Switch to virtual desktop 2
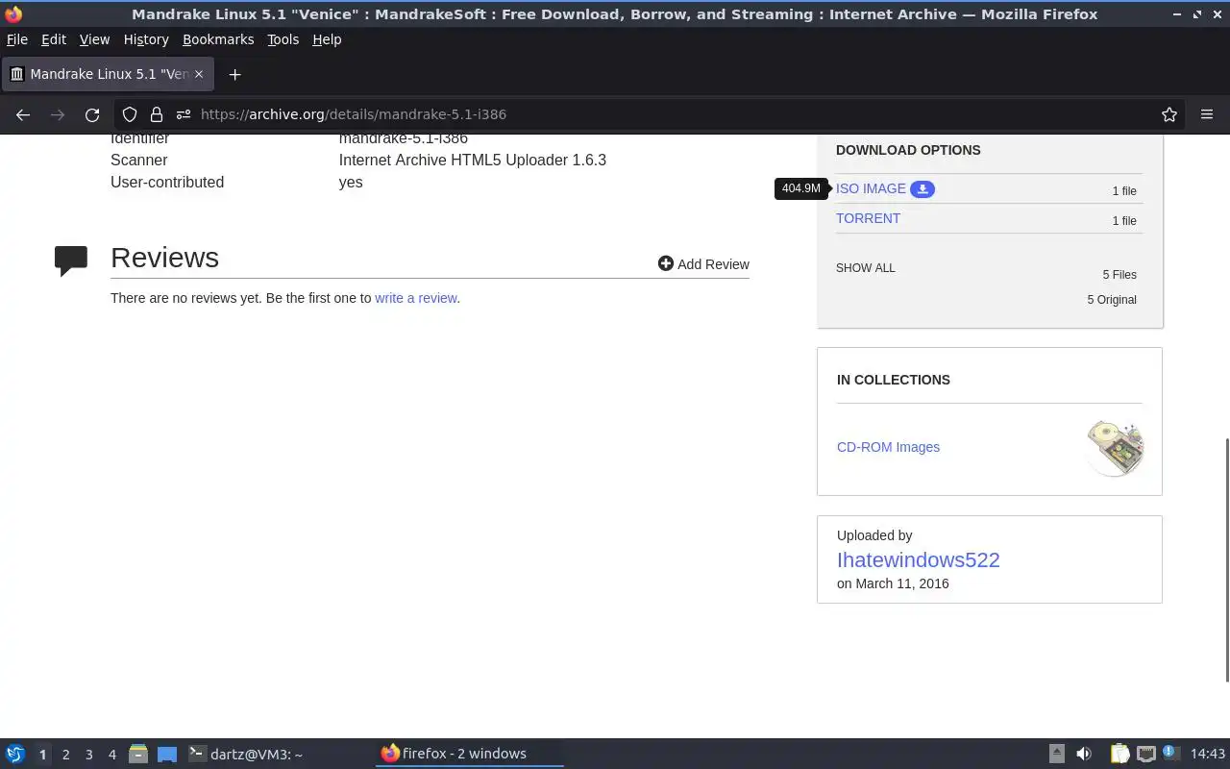The height and width of the screenshot is (769, 1230). [65, 755]
